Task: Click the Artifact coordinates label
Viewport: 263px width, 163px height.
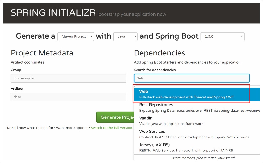Action: [27, 62]
